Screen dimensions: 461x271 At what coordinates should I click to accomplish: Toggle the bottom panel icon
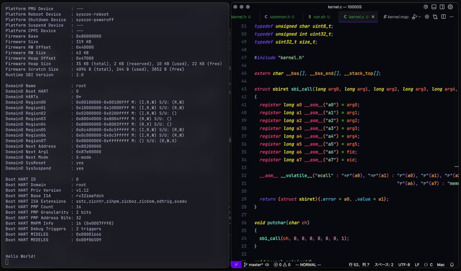coord(434,6)
